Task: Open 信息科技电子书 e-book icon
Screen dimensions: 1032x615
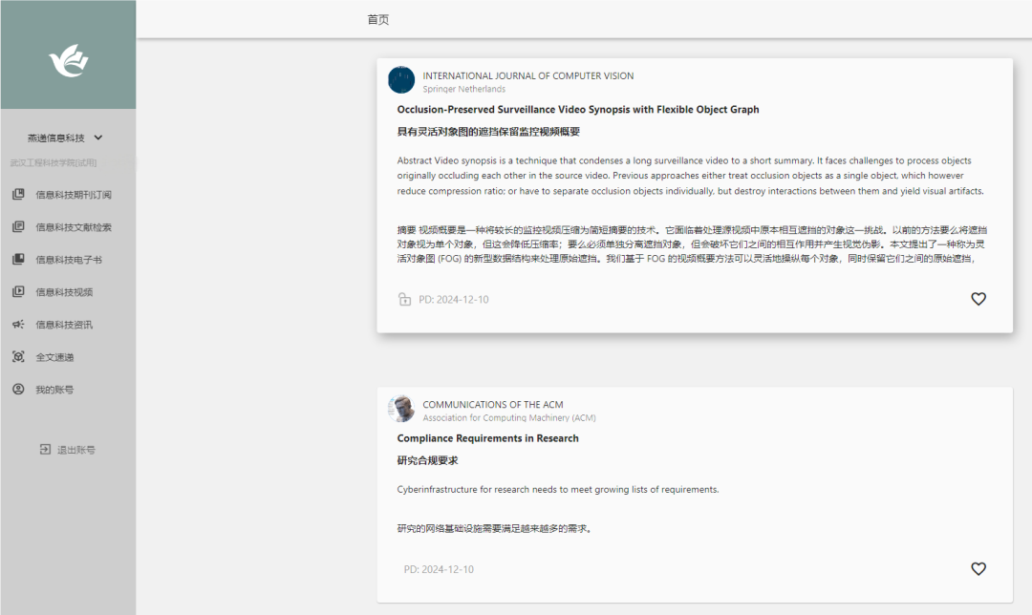Action: pyautogui.click(x=17, y=260)
